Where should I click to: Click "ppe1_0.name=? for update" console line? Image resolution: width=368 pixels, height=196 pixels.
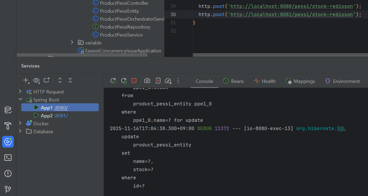168,120
